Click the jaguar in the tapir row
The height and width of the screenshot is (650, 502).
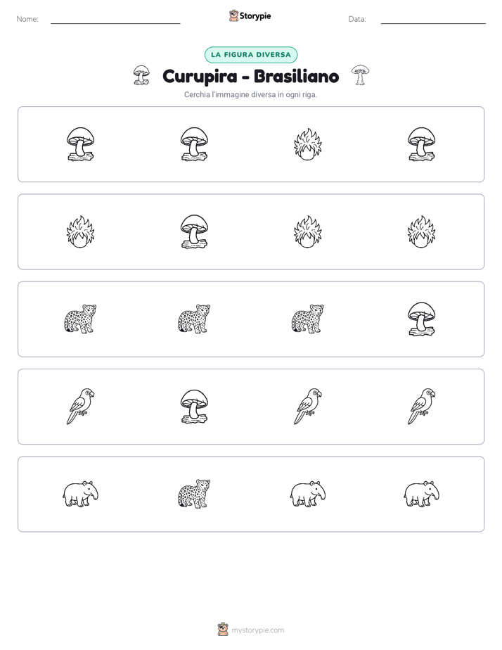(x=194, y=494)
